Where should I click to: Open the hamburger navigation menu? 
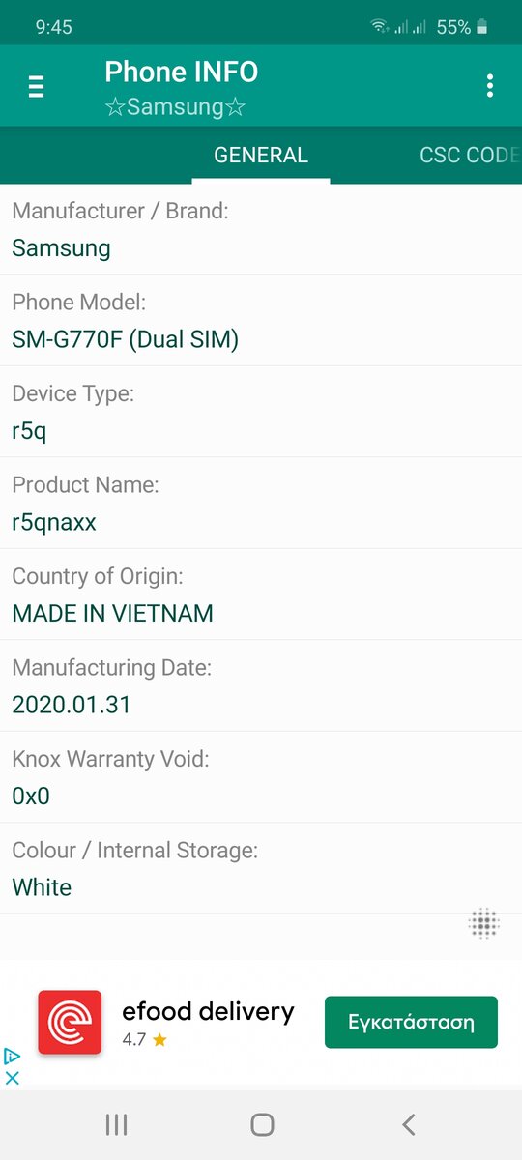click(x=37, y=86)
